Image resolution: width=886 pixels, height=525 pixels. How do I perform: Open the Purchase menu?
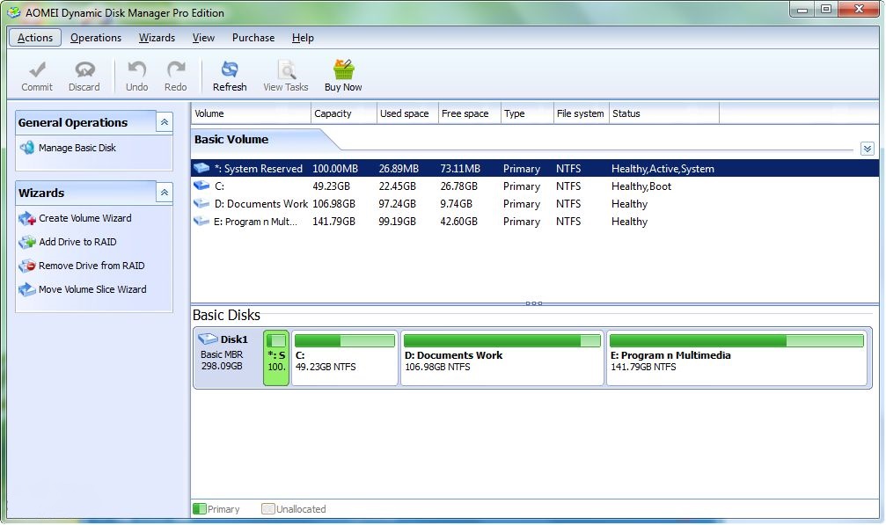[253, 38]
